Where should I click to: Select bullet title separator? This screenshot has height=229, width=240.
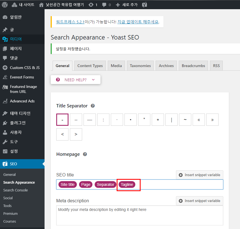tap(131, 120)
